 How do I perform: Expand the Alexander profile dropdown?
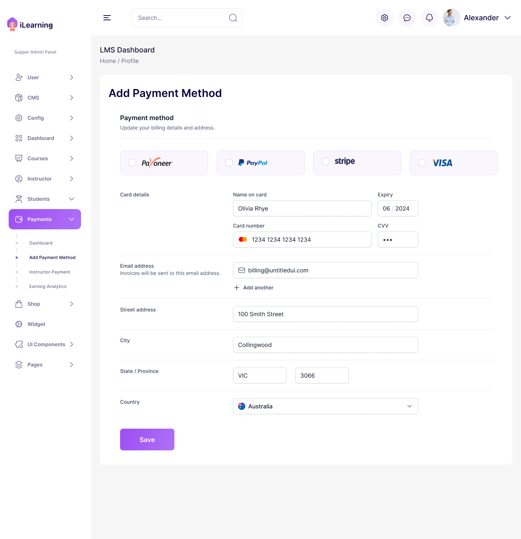coord(508,18)
